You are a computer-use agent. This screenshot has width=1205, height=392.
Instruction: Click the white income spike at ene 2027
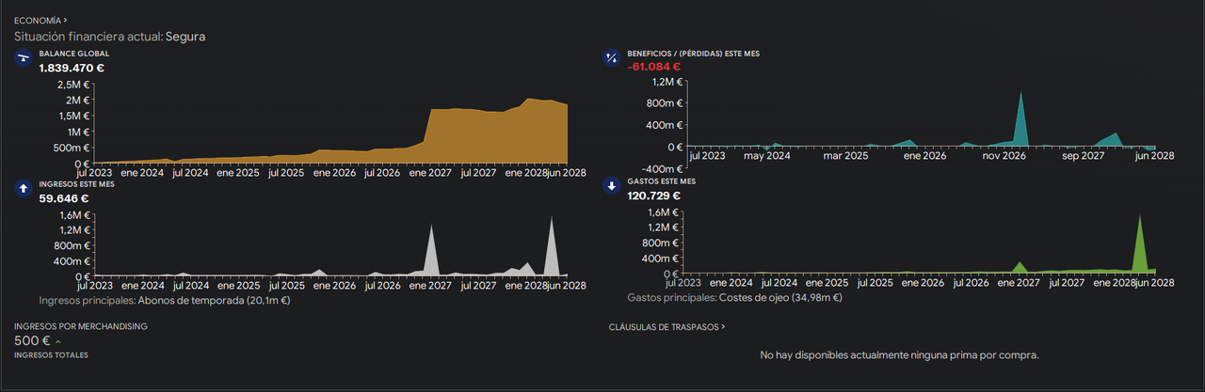click(431, 252)
